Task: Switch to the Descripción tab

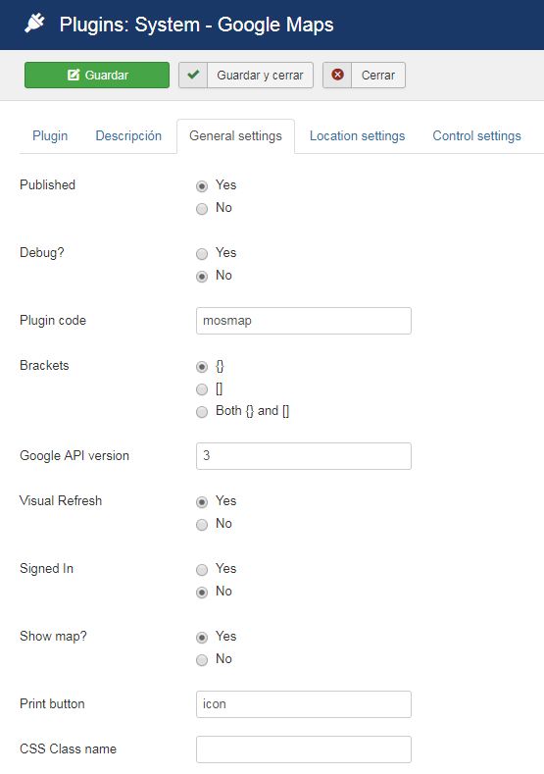Action: pos(128,135)
